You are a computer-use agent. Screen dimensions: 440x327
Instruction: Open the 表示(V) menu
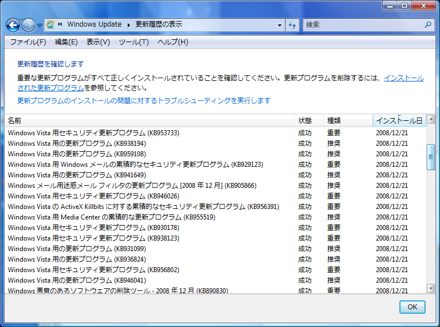tap(98, 42)
